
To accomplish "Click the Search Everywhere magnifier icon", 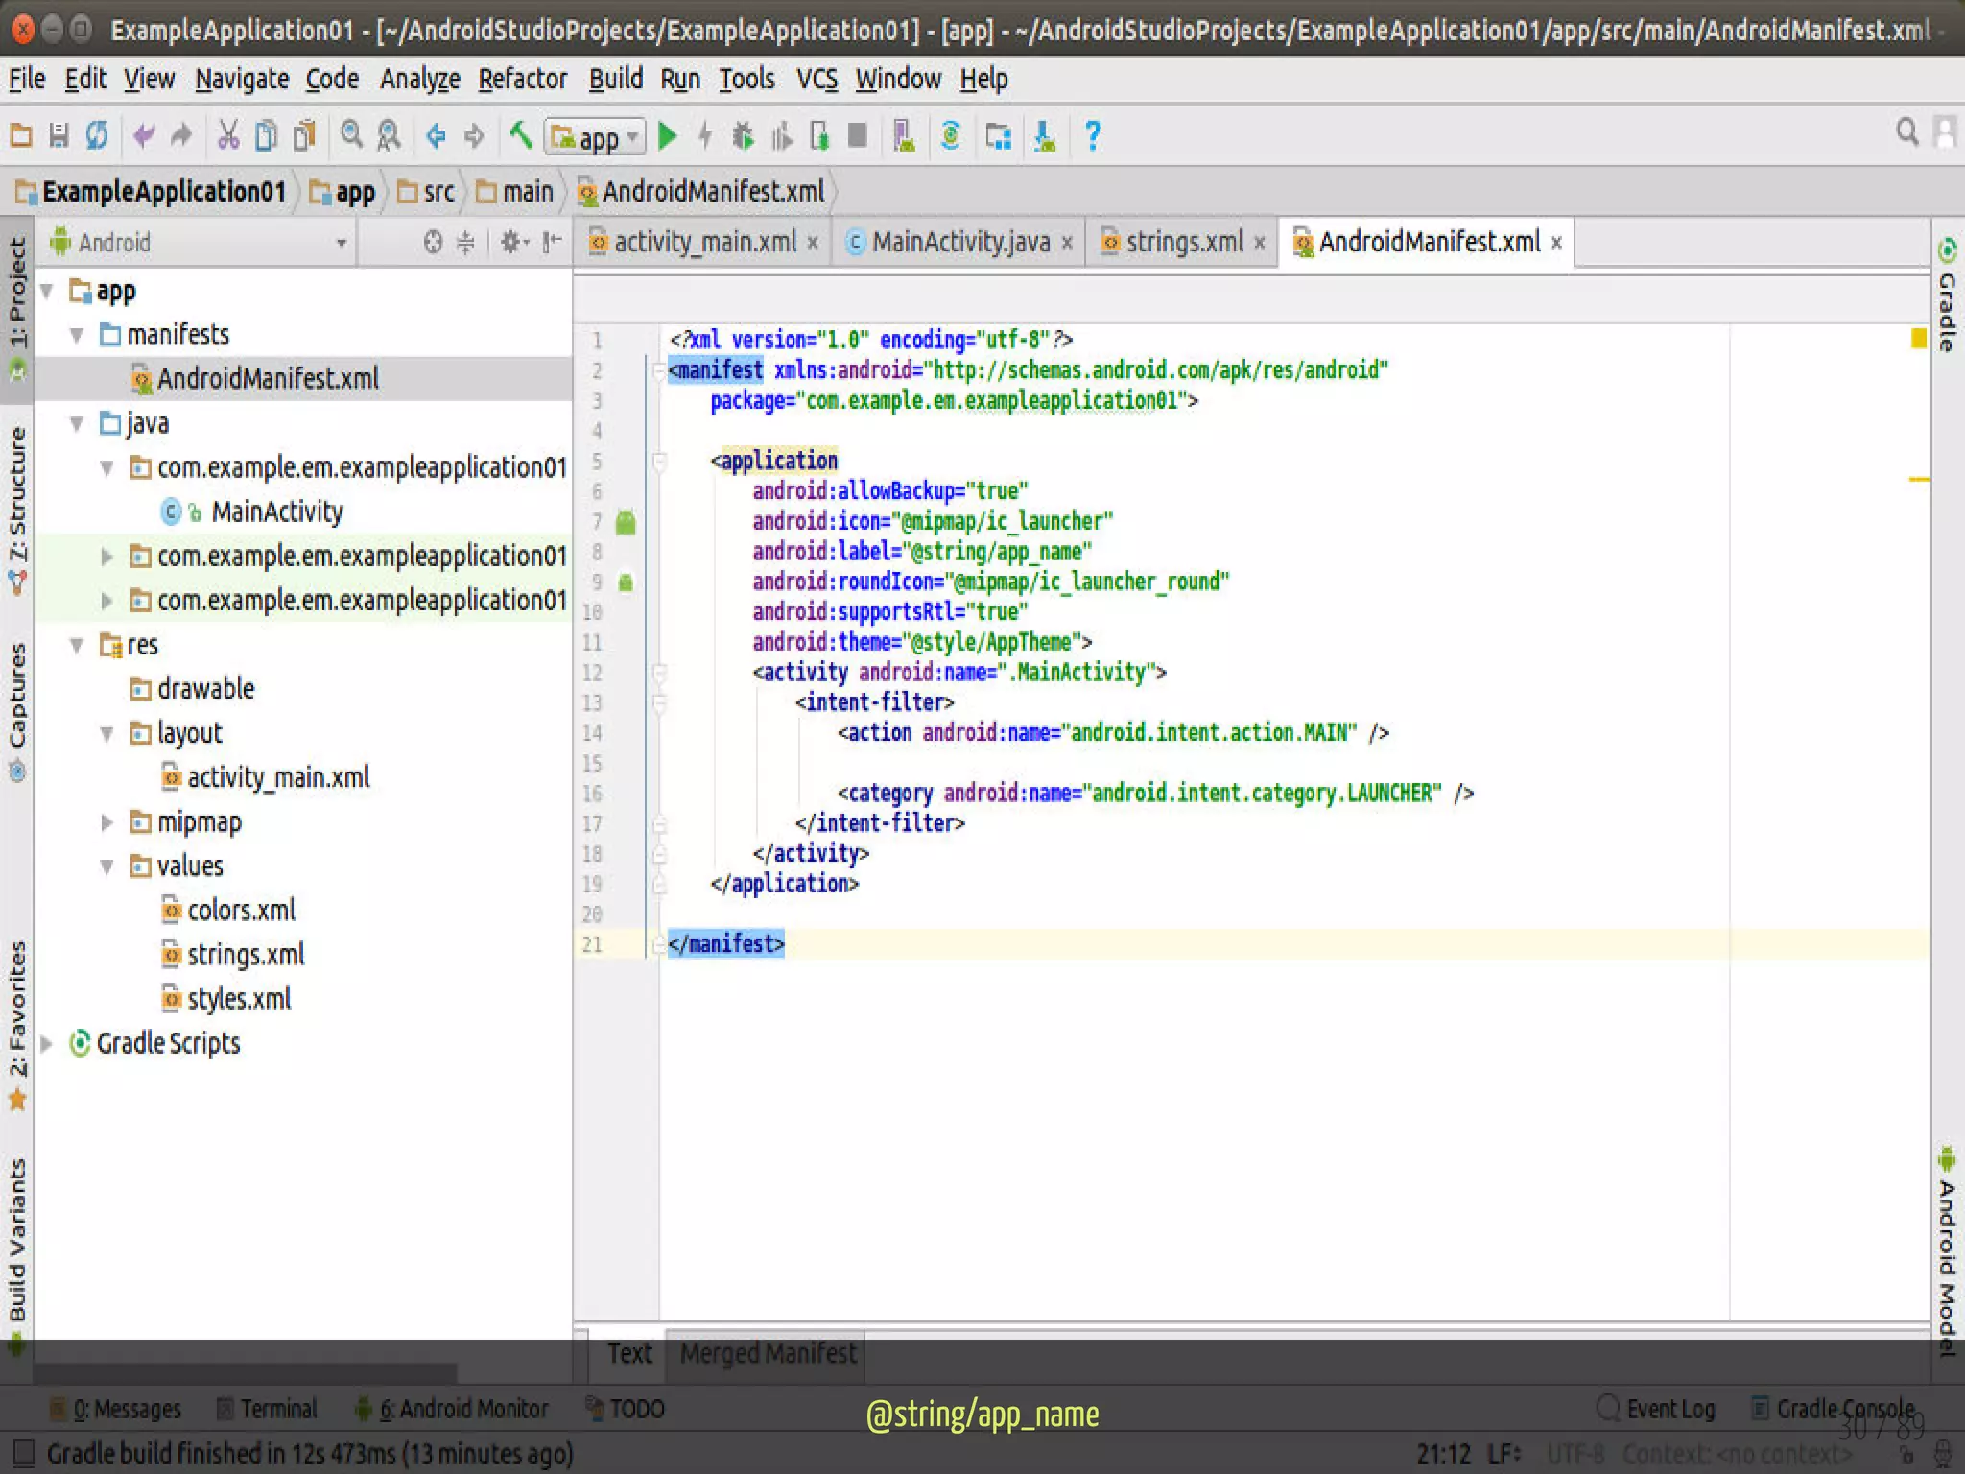I will click(1907, 131).
